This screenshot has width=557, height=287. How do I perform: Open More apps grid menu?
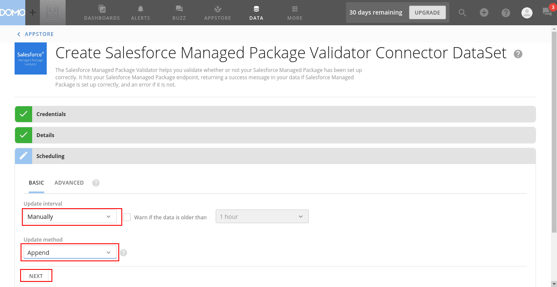click(x=295, y=12)
